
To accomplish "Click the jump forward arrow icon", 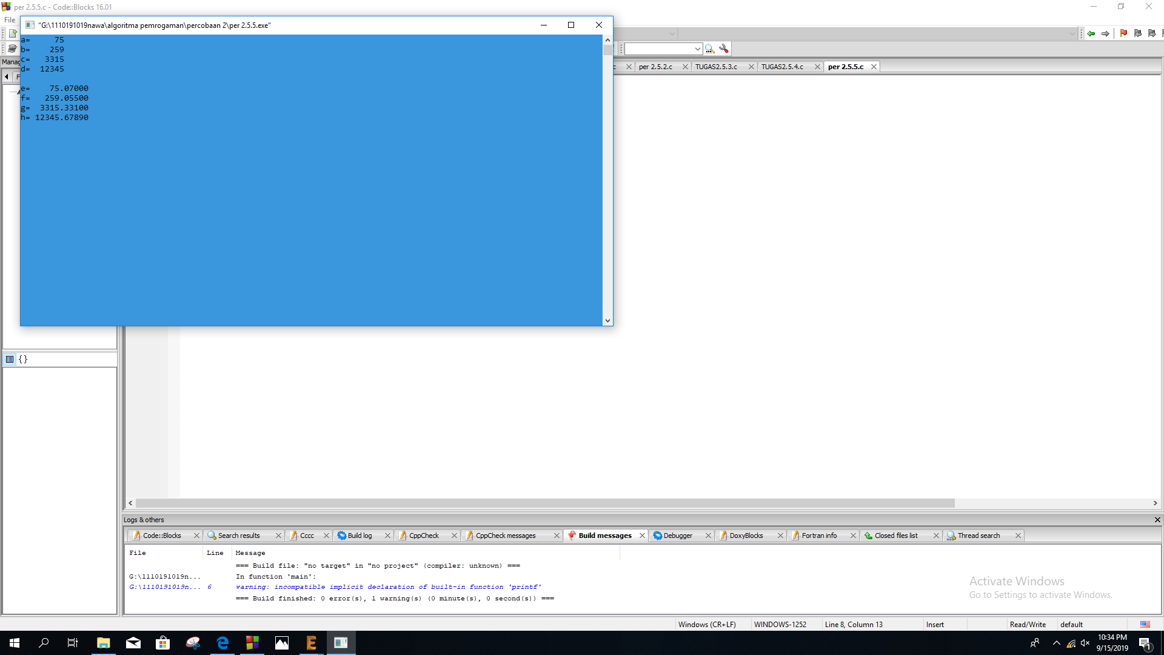I will point(1105,33).
